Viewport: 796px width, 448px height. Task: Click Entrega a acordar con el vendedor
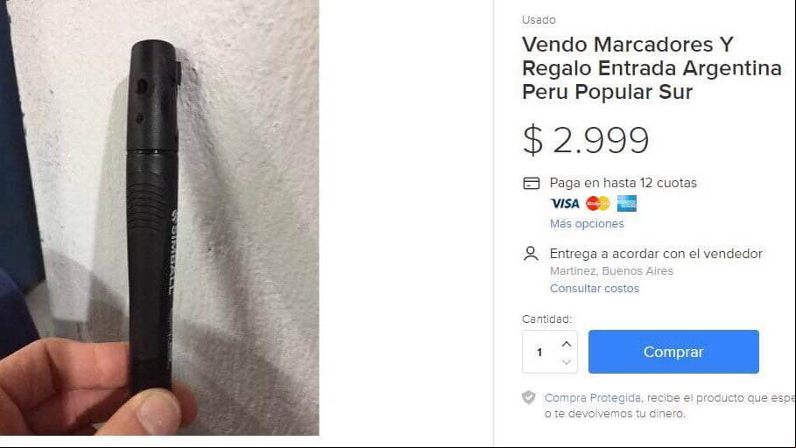(x=656, y=253)
